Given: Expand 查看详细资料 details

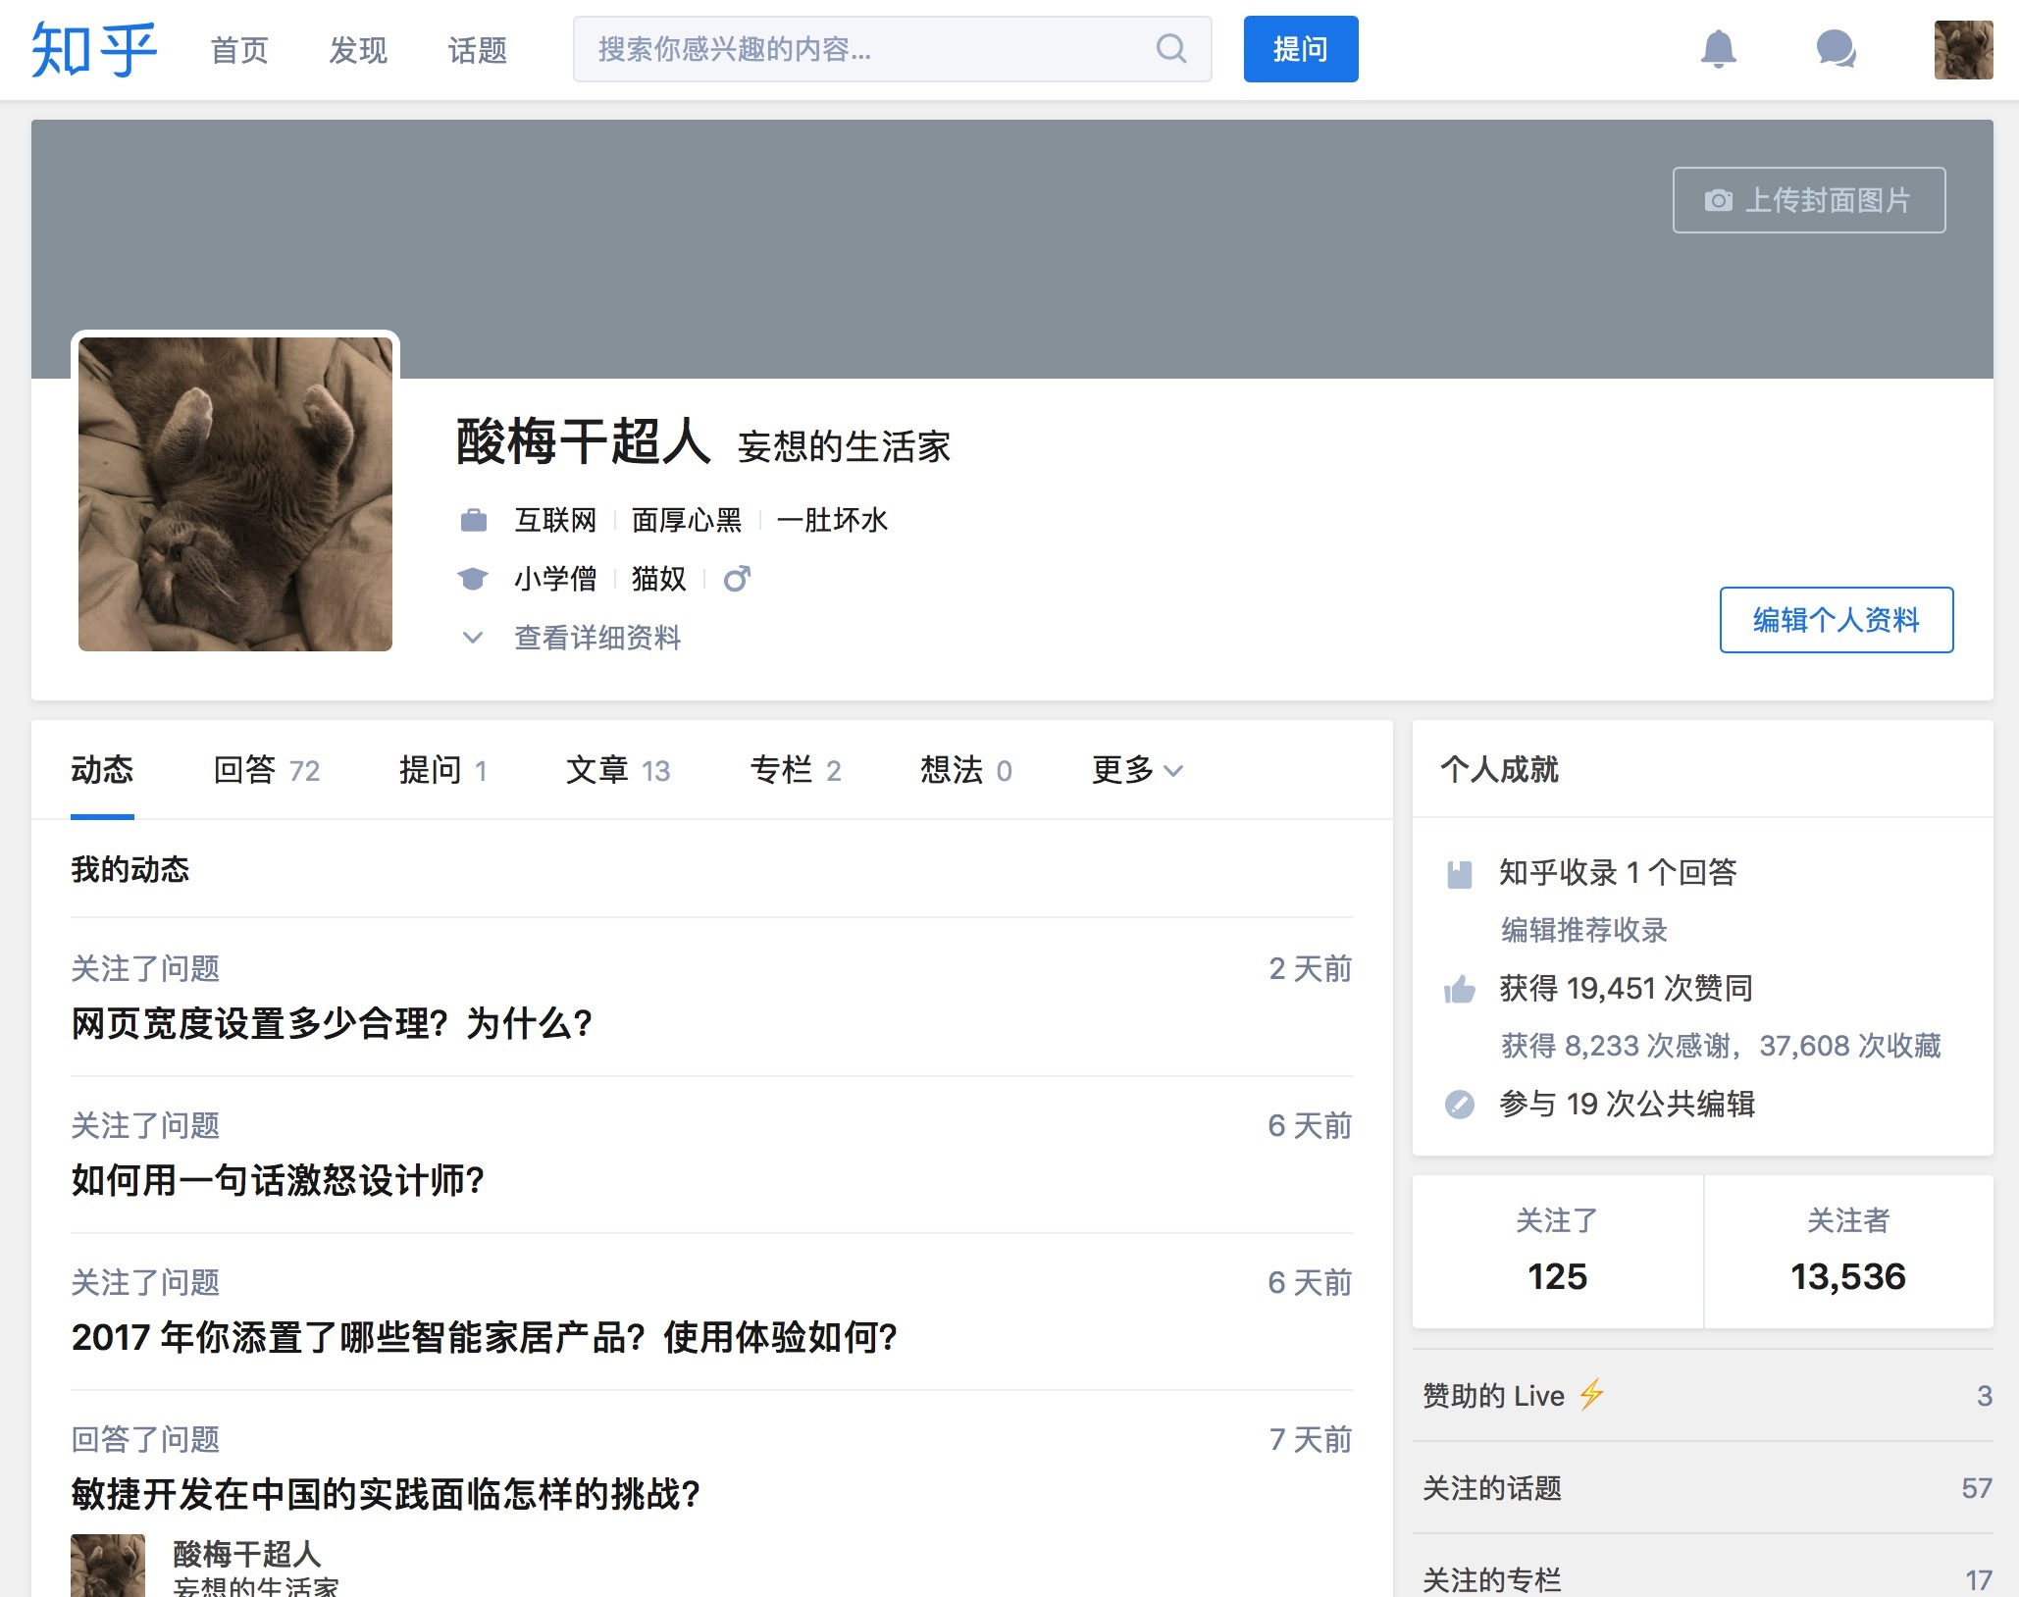Looking at the screenshot, I should click(596, 638).
